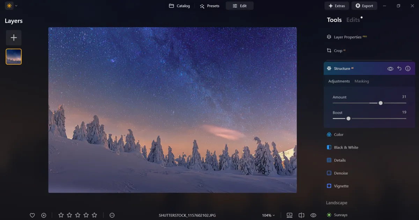Expand the Color tool panel
Viewport: 419px width, 220px height.
coord(338,134)
